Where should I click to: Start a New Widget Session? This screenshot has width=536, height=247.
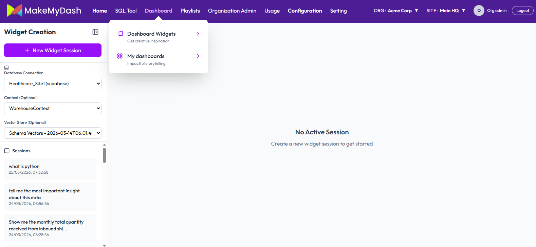(x=53, y=50)
